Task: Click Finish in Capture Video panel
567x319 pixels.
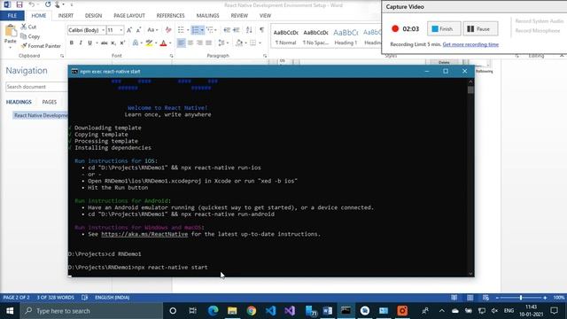Action: point(444,28)
